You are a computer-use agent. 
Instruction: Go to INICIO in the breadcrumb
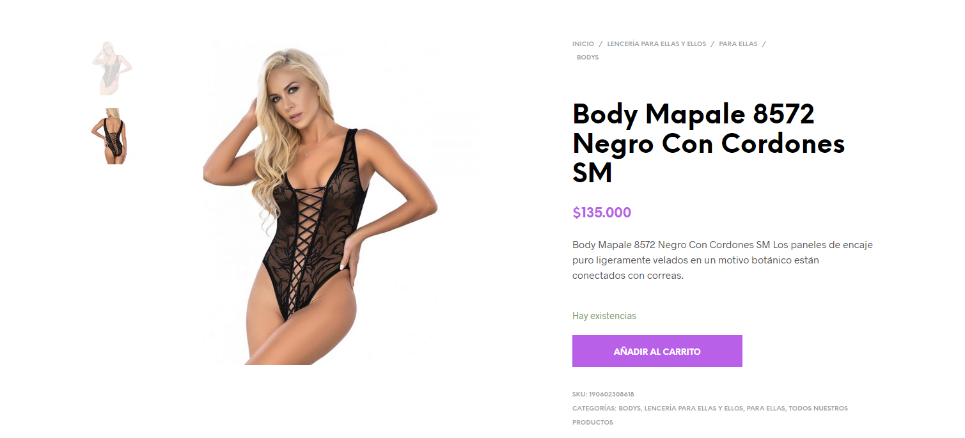click(x=583, y=44)
